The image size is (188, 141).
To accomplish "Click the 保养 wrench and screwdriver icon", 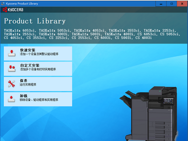I will pos(12,84).
